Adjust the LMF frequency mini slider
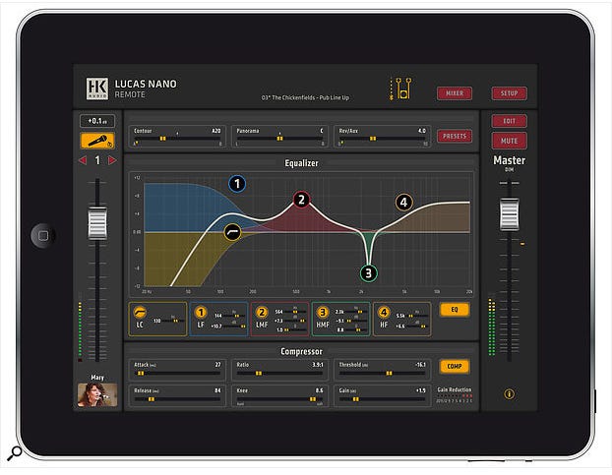 coord(295,312)
